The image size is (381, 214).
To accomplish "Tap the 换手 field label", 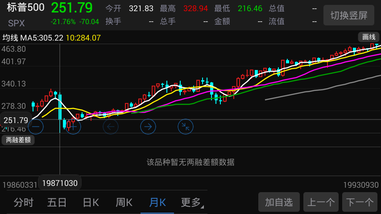I will click(113, 21).
